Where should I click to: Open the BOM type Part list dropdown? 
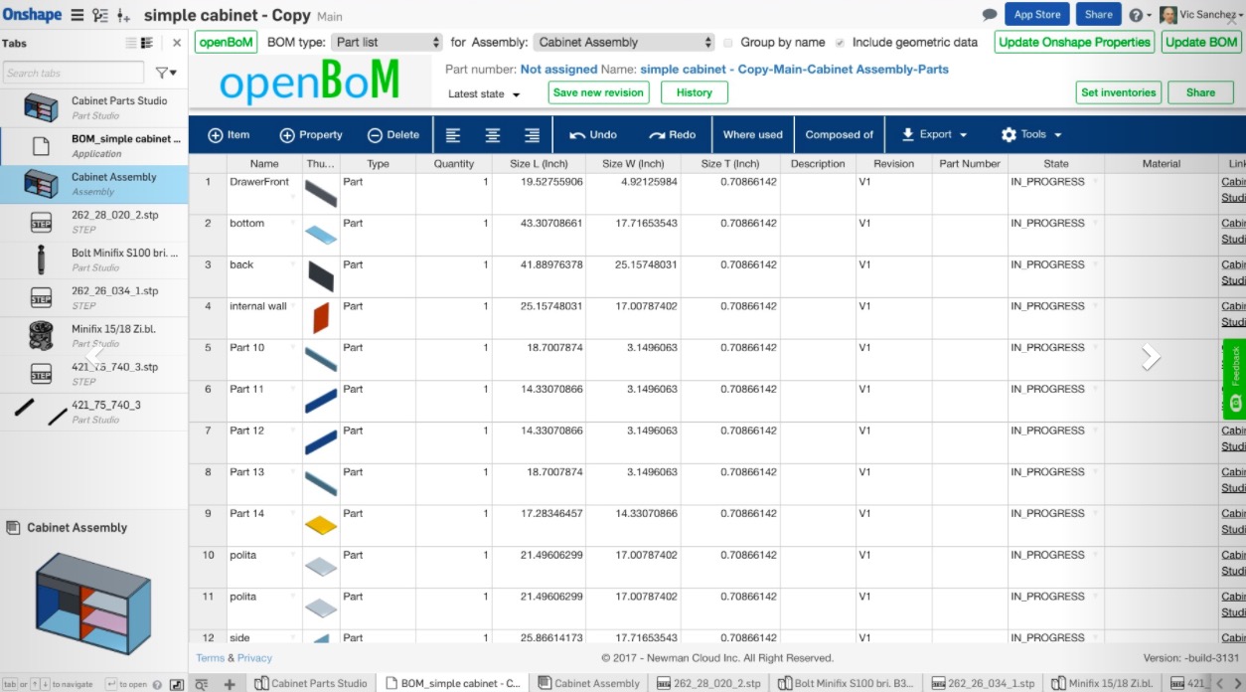387,42
